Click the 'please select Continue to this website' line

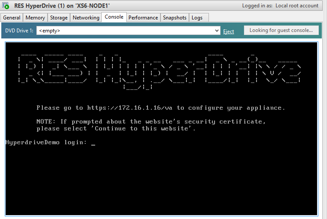116,128
